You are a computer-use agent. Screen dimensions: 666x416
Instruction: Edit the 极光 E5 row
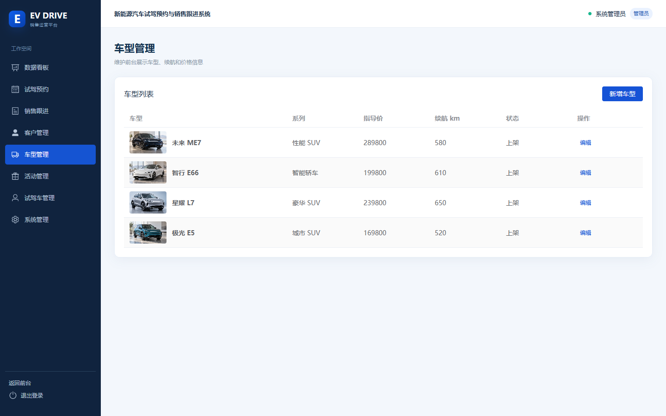coord(586,232)
